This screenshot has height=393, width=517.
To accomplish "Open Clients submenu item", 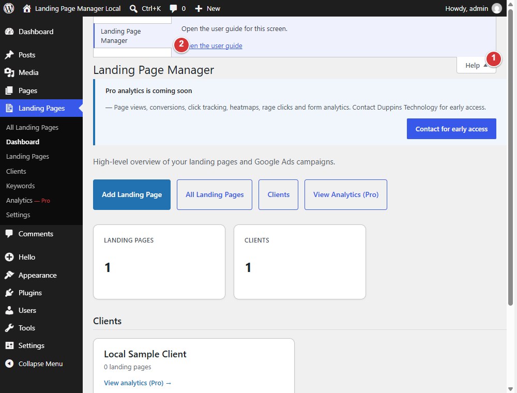I will coord(16,171).
